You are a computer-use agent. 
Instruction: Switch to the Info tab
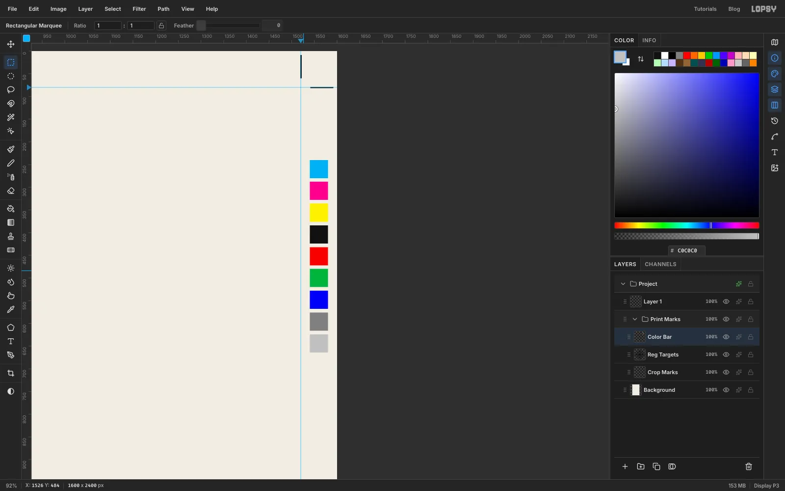649,40
